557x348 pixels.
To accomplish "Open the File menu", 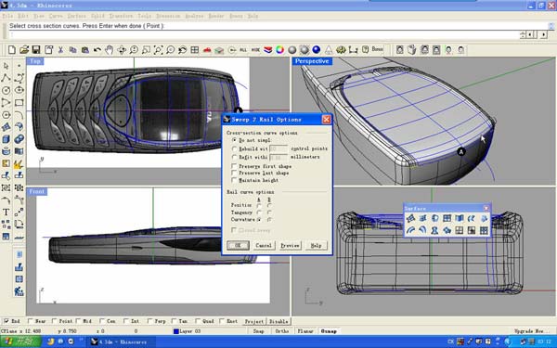I will click(x=7, y=16).
